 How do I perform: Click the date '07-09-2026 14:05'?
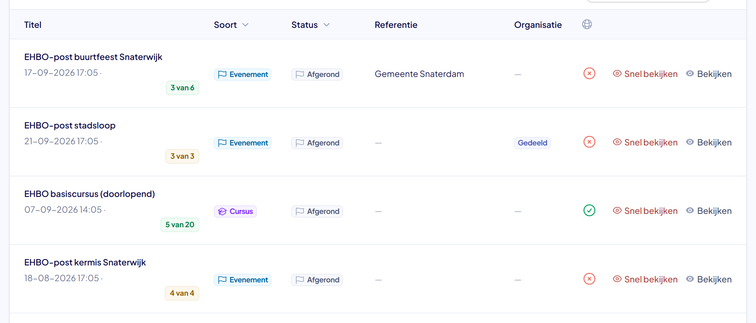pyautogui.click(x=63, y=210)
